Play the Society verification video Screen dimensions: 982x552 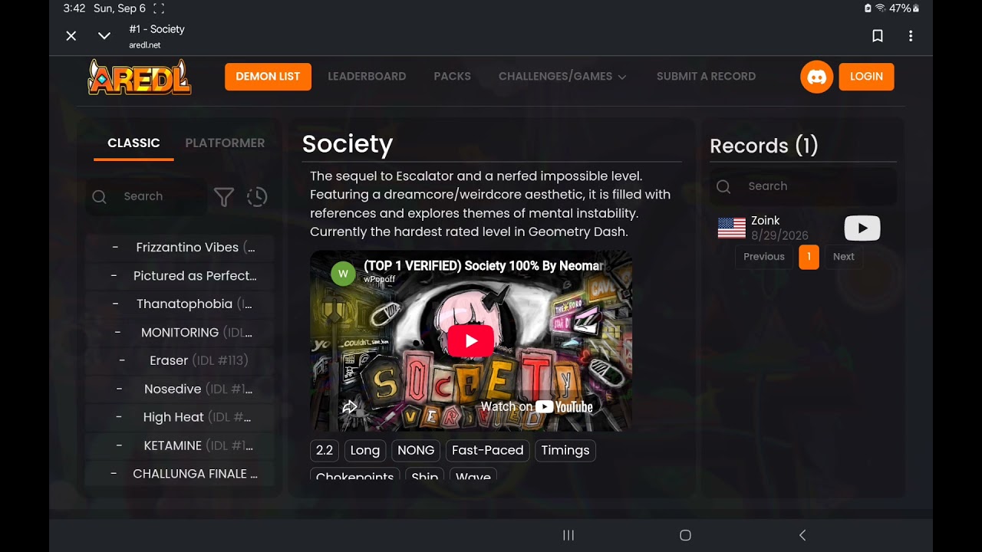[x=471, y=341]
